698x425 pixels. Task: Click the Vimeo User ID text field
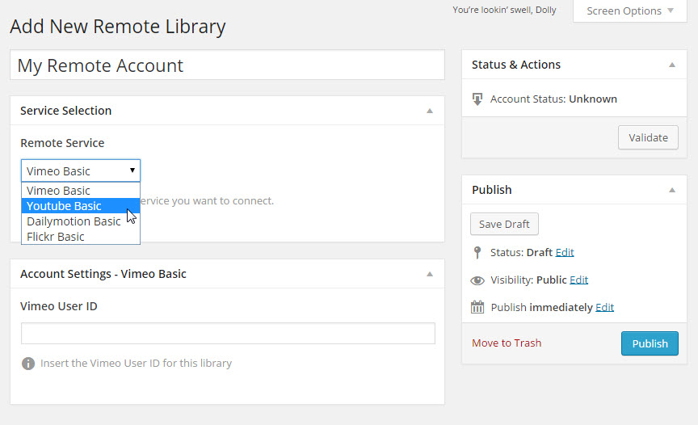click(x=228, y=334)
